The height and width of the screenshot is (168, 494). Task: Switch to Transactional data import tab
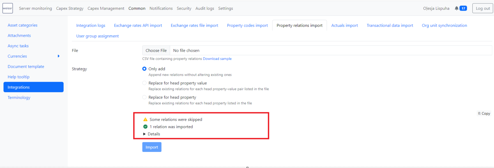[x=390, y=25]
